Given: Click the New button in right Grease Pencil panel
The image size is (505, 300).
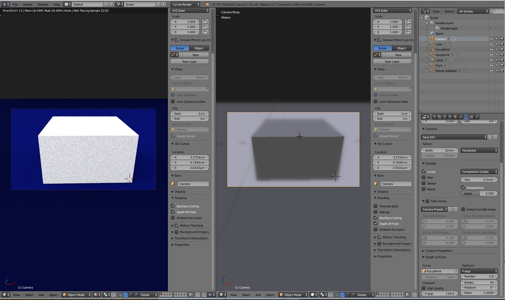Looking at the screenshot, I should [x=398, y=55].
